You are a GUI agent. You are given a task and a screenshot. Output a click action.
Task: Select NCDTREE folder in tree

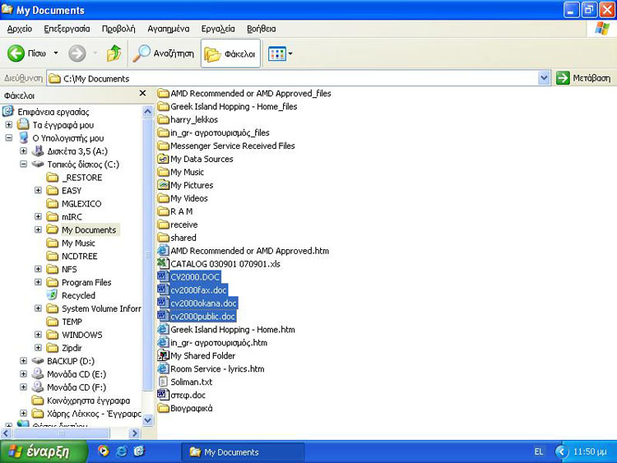[72, 256]
